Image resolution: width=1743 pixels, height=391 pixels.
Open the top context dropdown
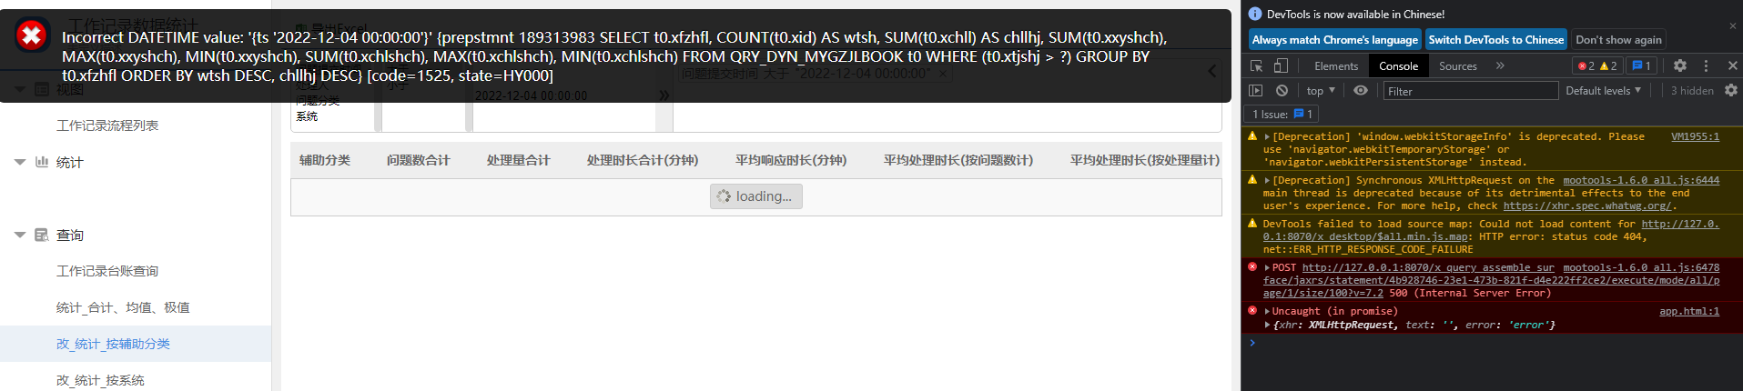click(1321, 90)
